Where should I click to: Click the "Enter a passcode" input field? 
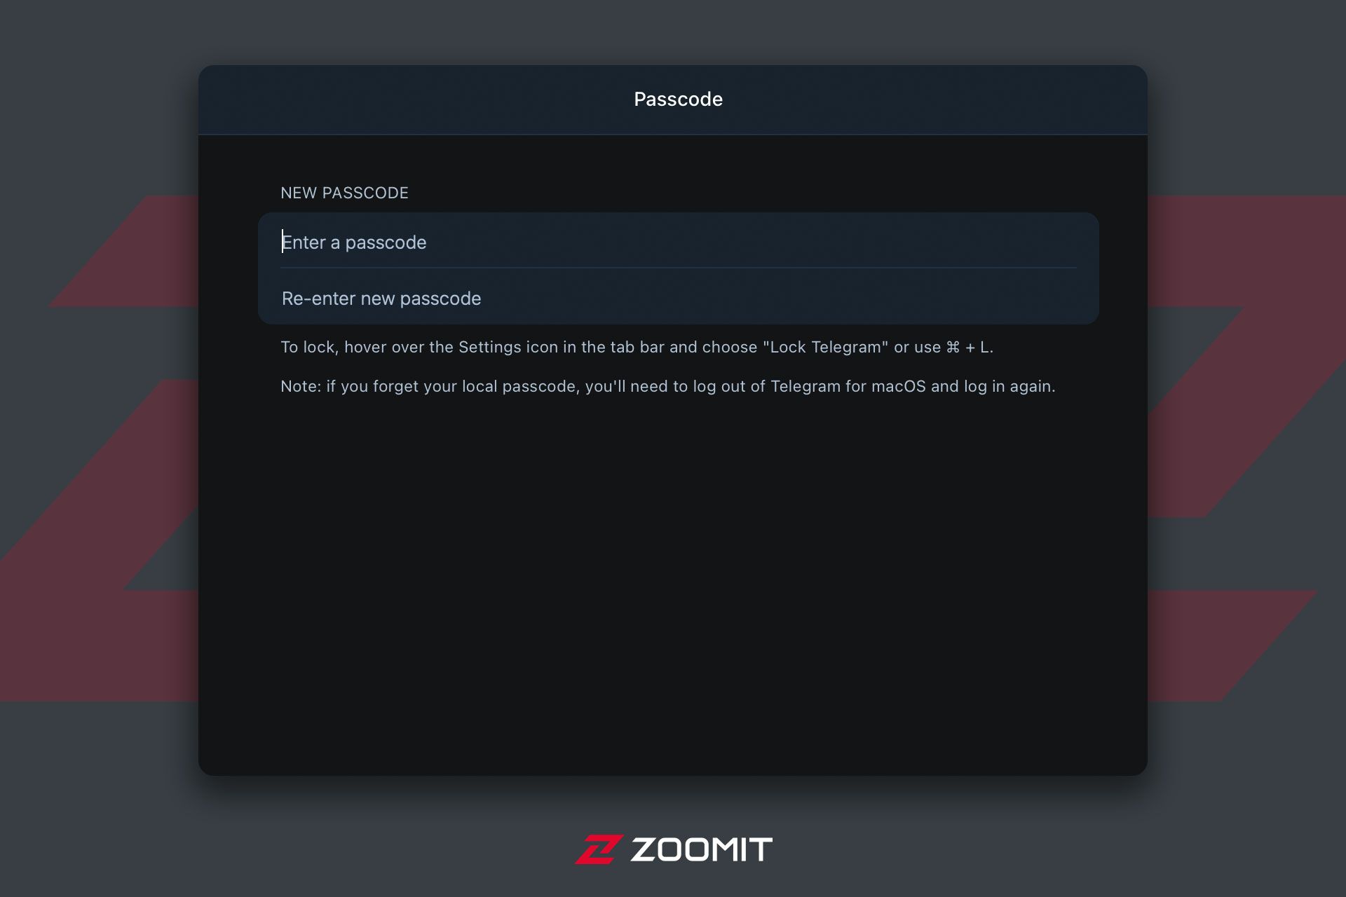[678, 241]
